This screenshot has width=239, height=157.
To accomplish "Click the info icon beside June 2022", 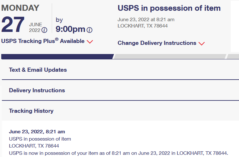I will click(x=45, y=30).
